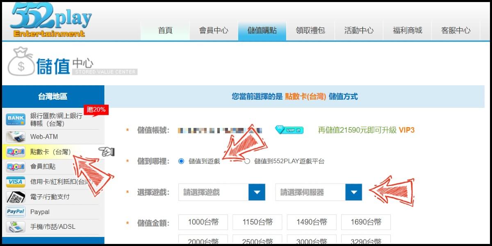The image size is (492, 246).
Task: Choose the 1490台幣 amount button
Action: 312,222
